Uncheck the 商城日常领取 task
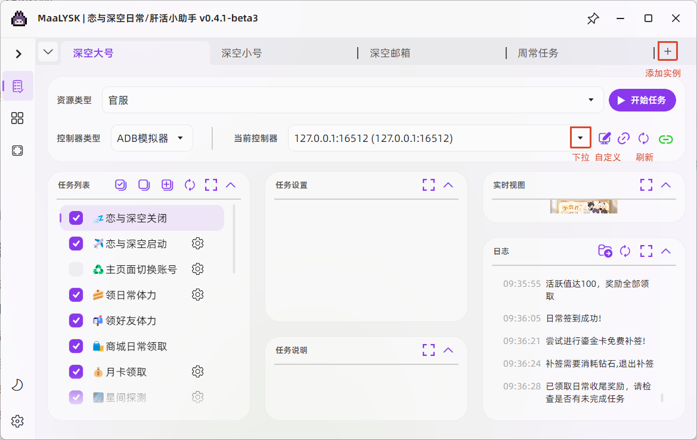Viewport: 697px width, 440px height. pyautogui.click(x=76, y=346)
